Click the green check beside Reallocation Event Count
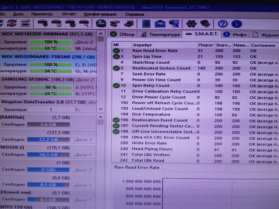The width and height of the screenshot is (279, 209). pos(116,120)
